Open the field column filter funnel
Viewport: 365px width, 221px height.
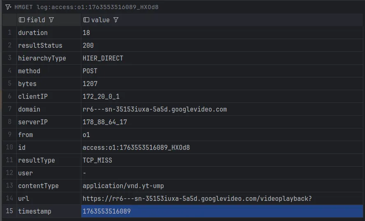51,20
